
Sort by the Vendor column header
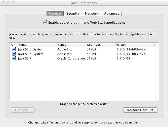pos(71,45)
